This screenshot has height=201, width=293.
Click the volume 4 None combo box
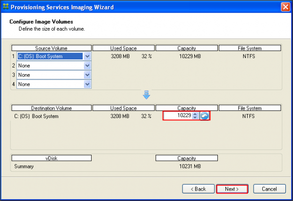point(54,84)
